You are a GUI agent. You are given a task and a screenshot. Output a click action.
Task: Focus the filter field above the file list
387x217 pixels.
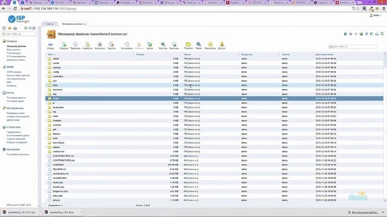coord(352,46)
